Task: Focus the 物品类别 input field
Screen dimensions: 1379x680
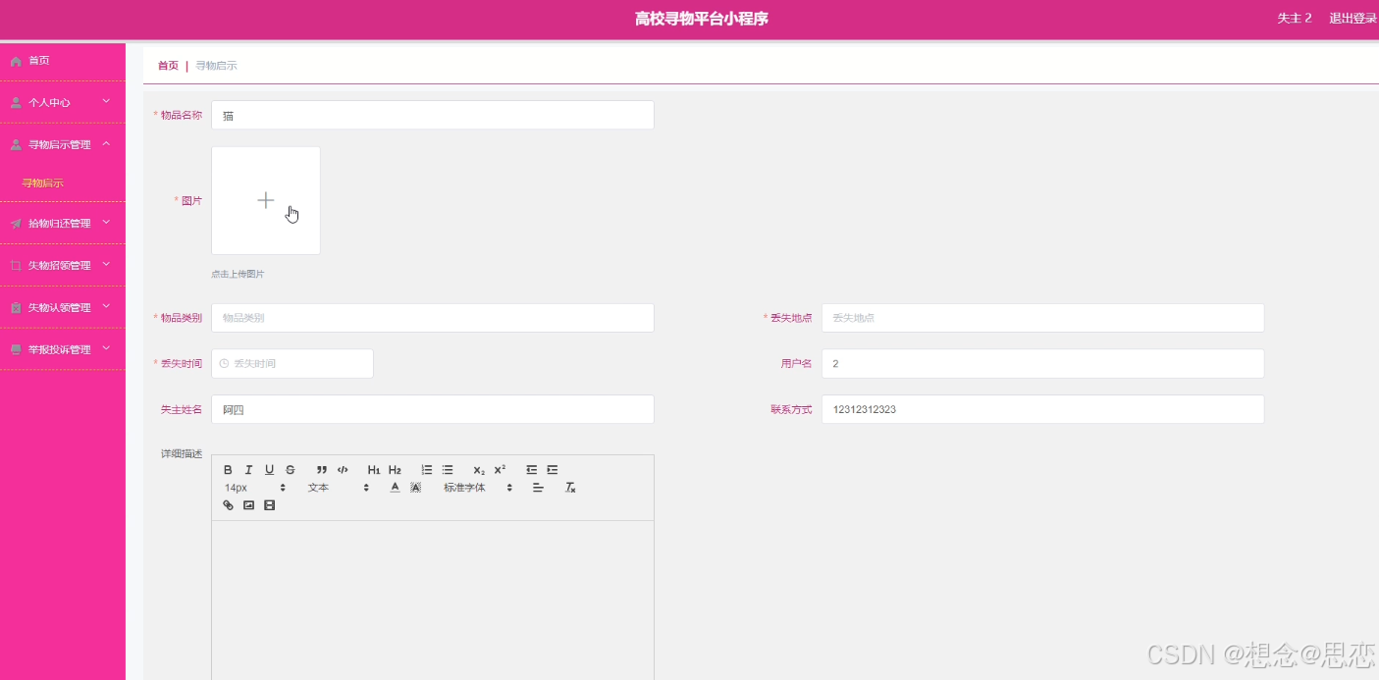Action: pos(433,318)
